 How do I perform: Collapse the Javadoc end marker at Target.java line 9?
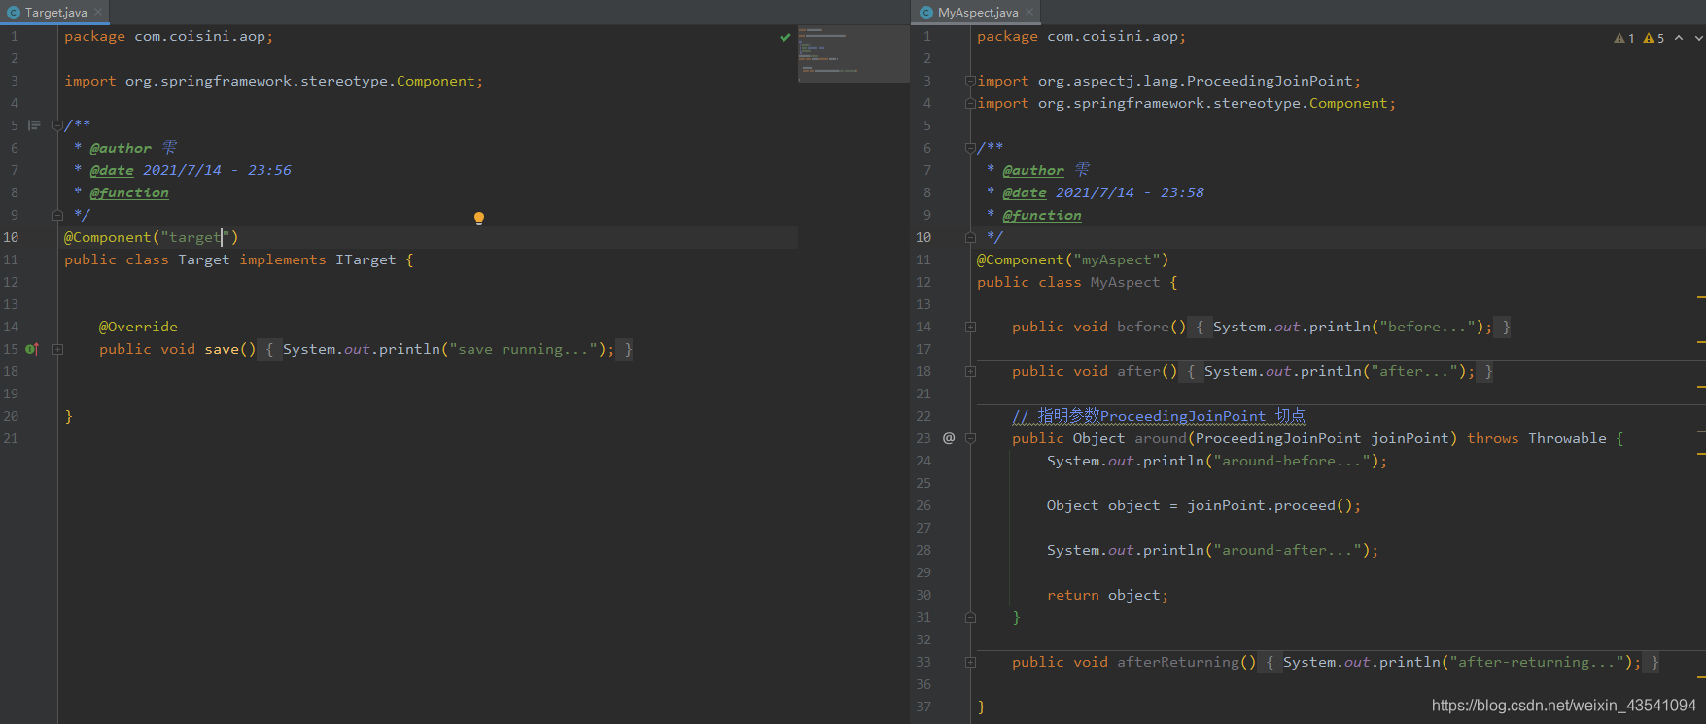coord(57,215)
